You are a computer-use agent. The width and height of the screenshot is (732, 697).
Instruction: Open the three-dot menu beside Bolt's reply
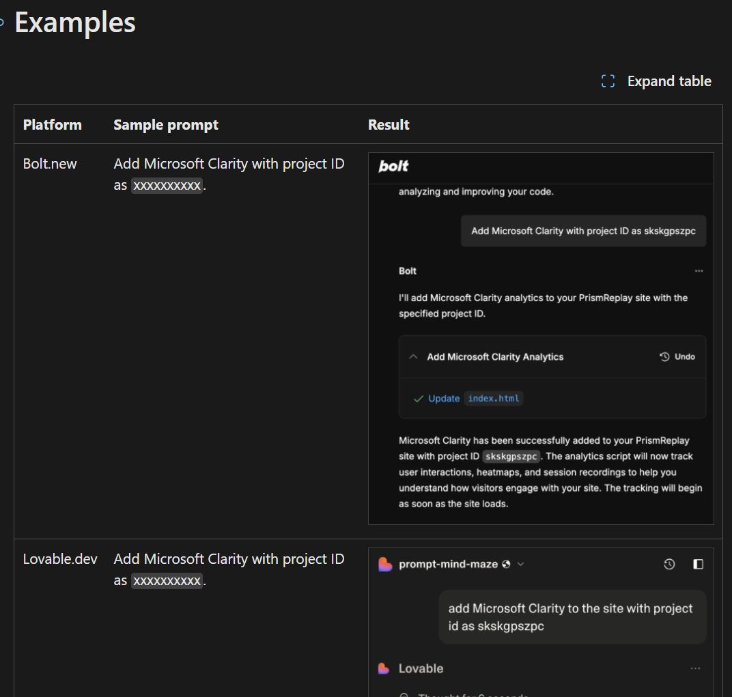tap(699, 271)
